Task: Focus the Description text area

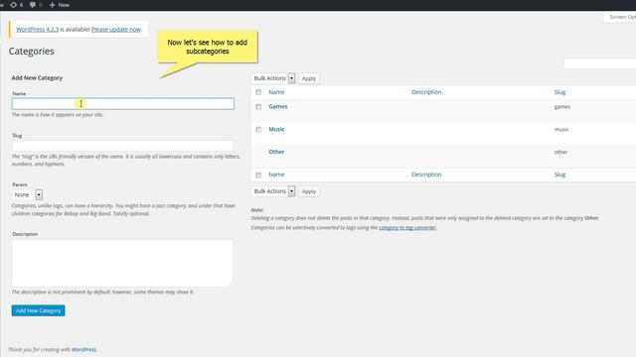Action: coord(122,263)
